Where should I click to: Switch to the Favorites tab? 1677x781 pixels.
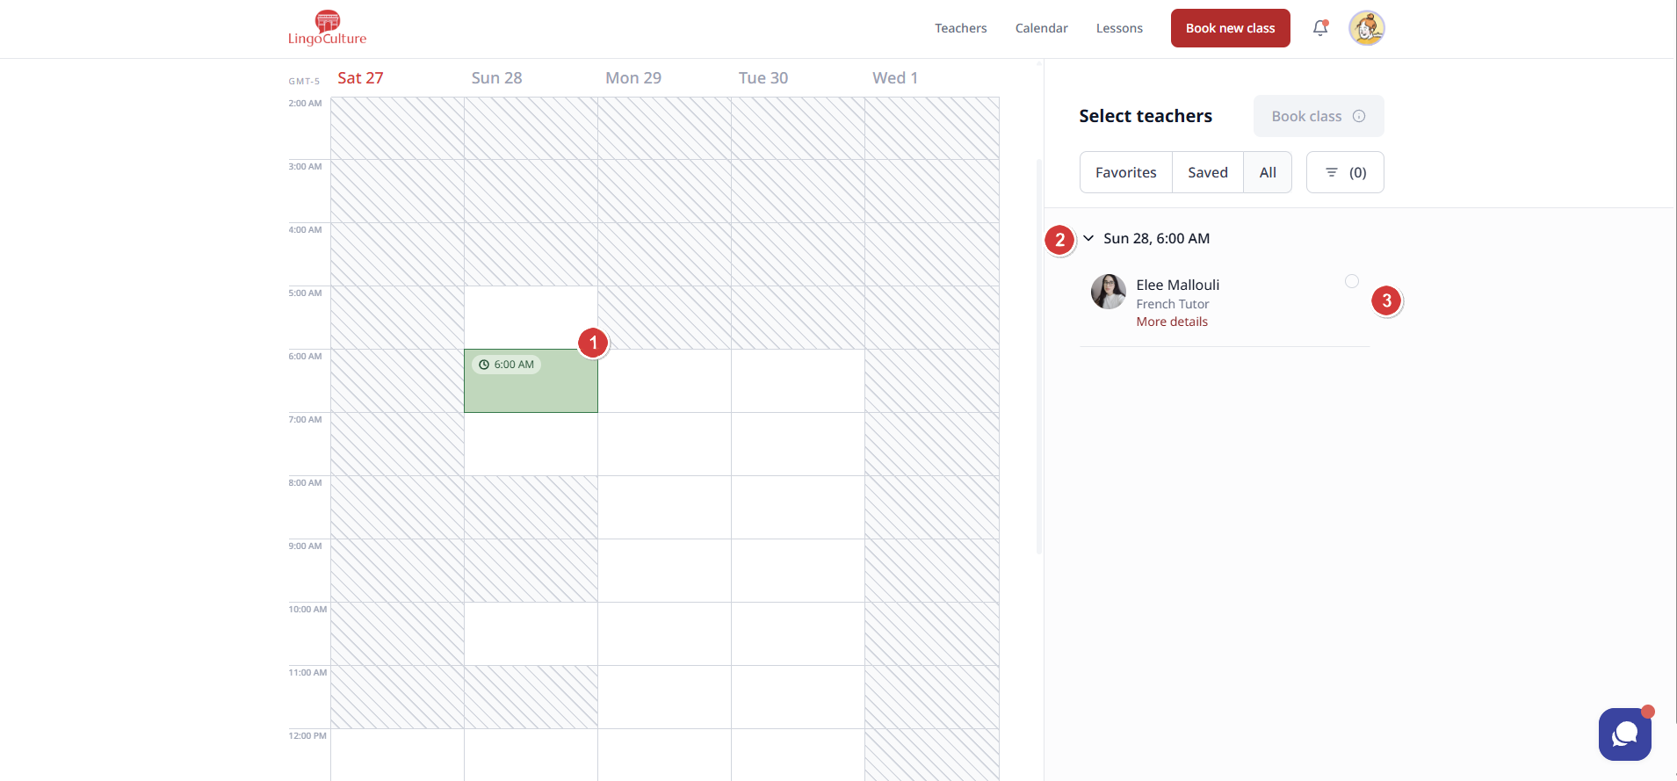click(x=1125, y=172)
